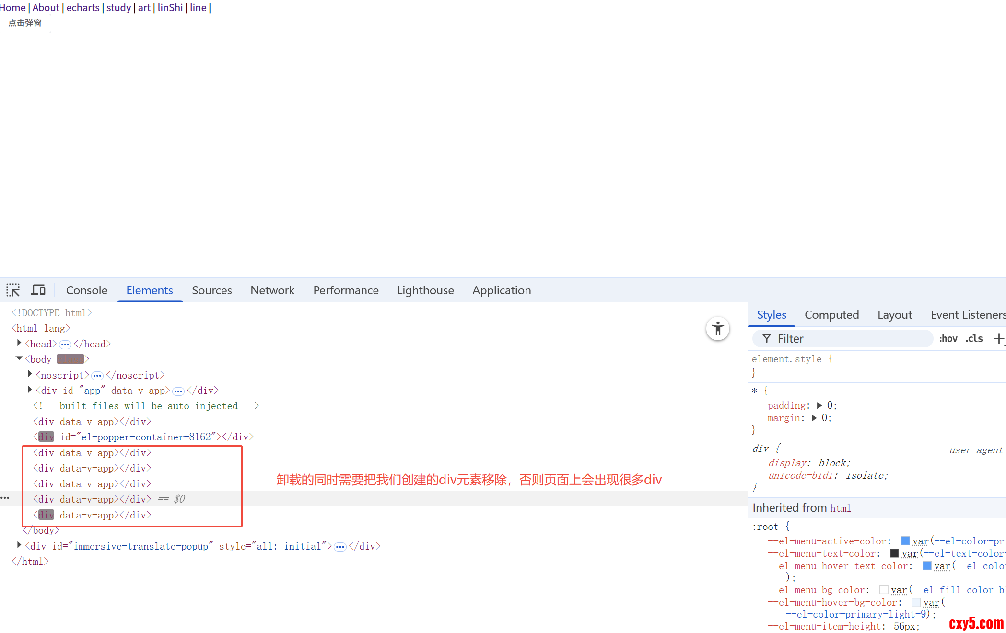Toggle the device toolbar icon
Image resolution: width=1006 pixels, height=633 pixels.
(38, 290)
